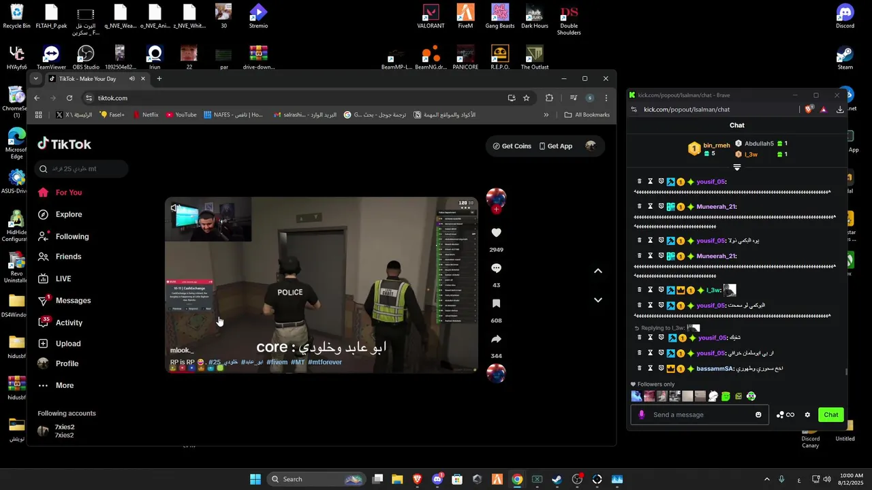This screenshot has height=490, width=872.
Task: Open File Explorer from the taskbar
Action: point(397,479)
